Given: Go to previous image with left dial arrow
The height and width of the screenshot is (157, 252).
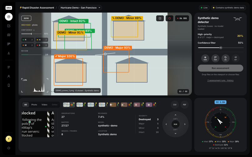Looking at the screenshot, I should [166, 124].
